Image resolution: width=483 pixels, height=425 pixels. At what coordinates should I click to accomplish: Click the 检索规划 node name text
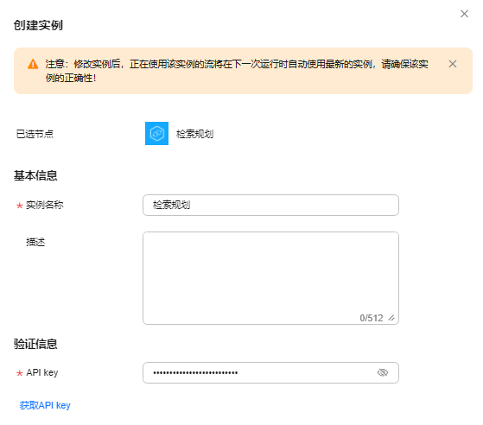tap(194, 134)
